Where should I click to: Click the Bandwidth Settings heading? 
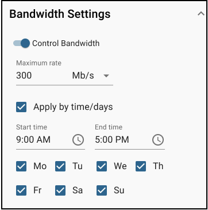click(x=60, y=14)
